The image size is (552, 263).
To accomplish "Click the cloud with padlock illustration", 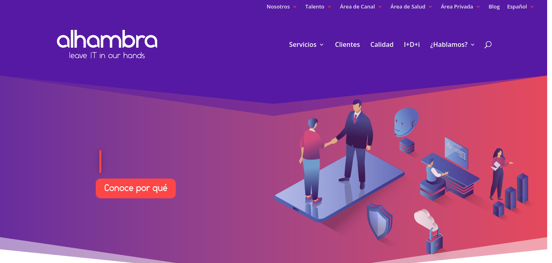I will [429, 231].
